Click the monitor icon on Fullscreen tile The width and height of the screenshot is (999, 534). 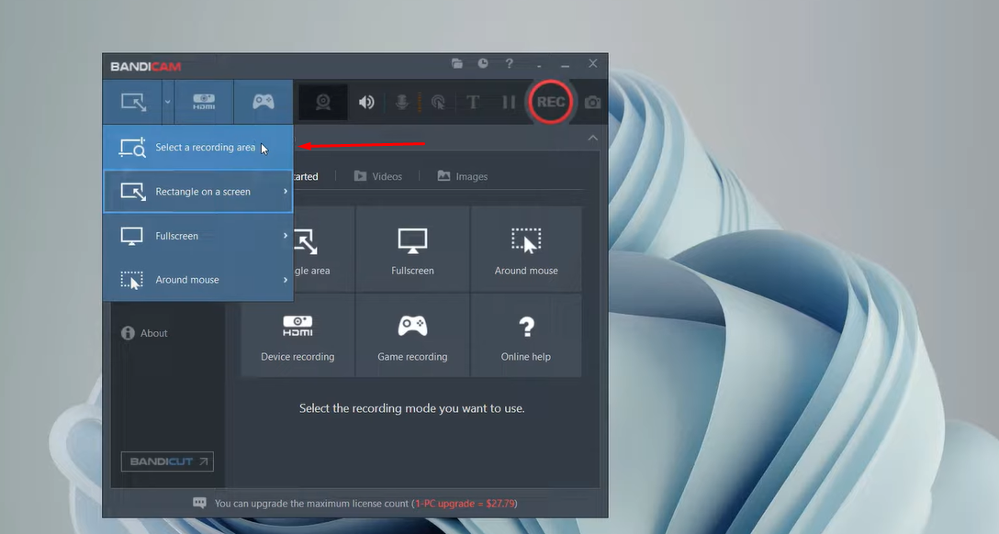coord(412,241)
